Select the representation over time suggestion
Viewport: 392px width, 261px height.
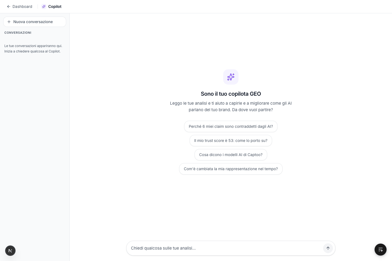pos(231,169)
